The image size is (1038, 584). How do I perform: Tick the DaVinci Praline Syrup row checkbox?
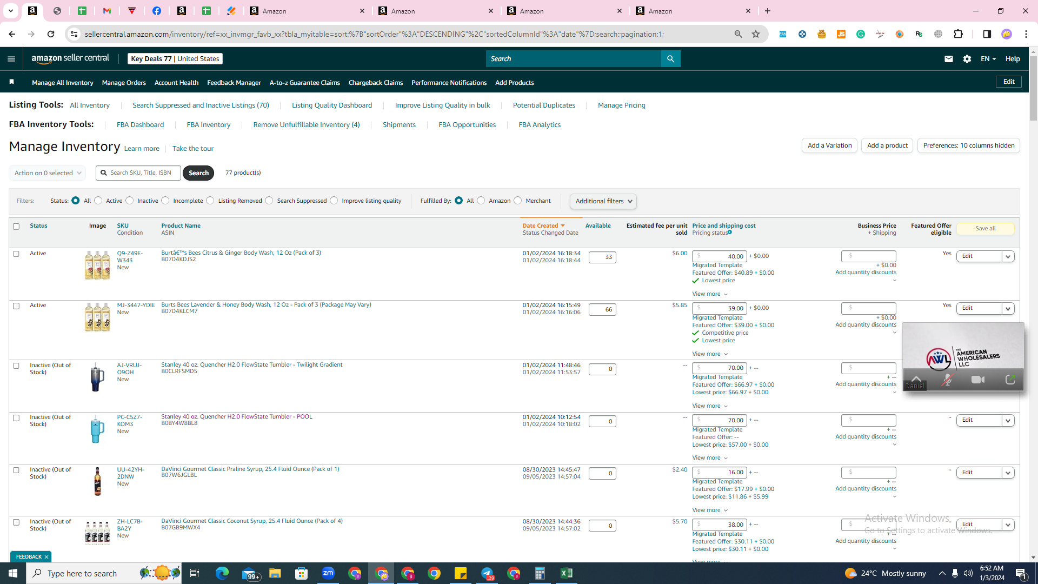click(x=16, y=470)
